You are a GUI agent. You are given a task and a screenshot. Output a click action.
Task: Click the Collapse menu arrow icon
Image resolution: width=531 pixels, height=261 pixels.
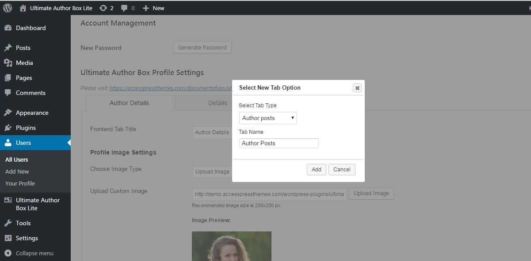(8, 253)
